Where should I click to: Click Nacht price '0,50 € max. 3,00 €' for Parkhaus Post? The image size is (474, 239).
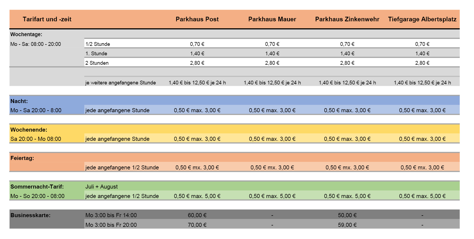197,110
